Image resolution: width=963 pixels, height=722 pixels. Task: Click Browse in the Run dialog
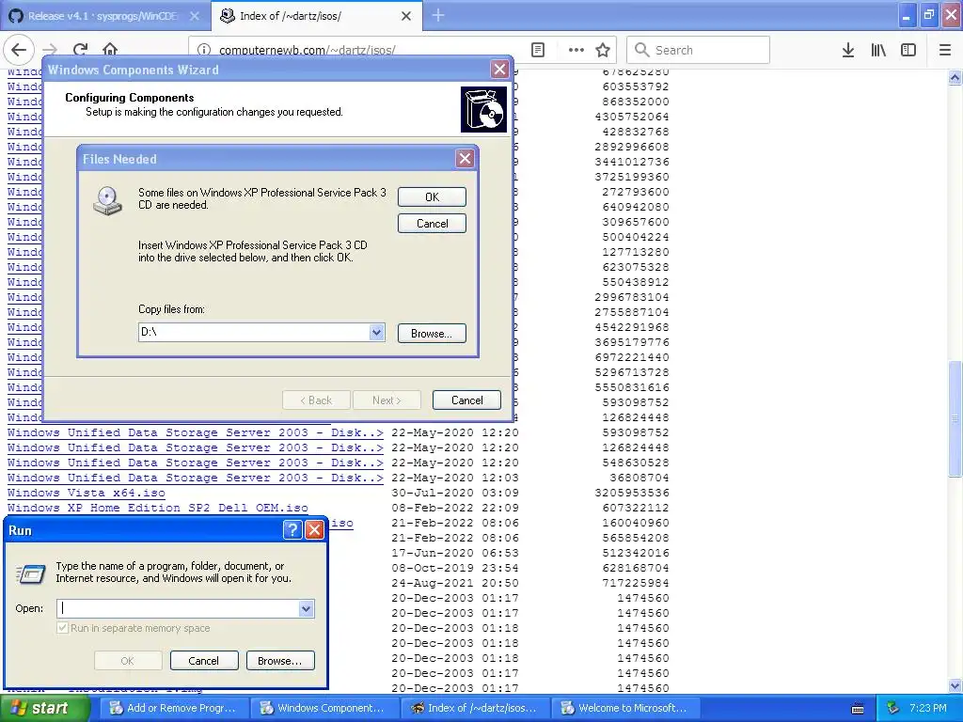[280, 661]
